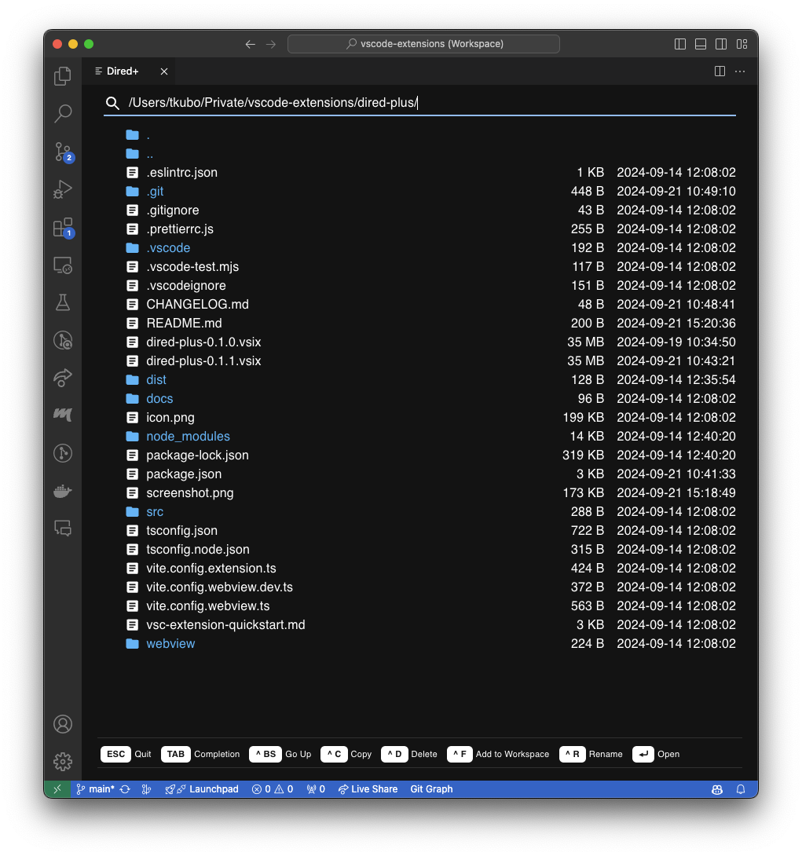
Task: Click the TAB Completion shortcut button
Action: pos(200,754)
